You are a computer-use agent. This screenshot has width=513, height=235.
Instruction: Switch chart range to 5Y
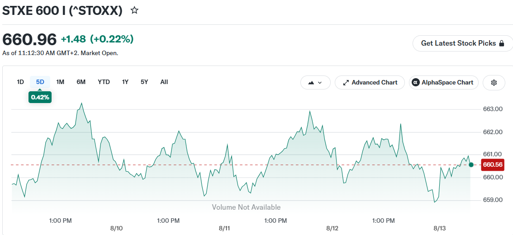144,82
